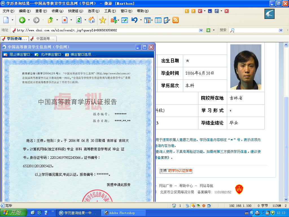Open the 收藏(A) menu

(x=58, y=11)
